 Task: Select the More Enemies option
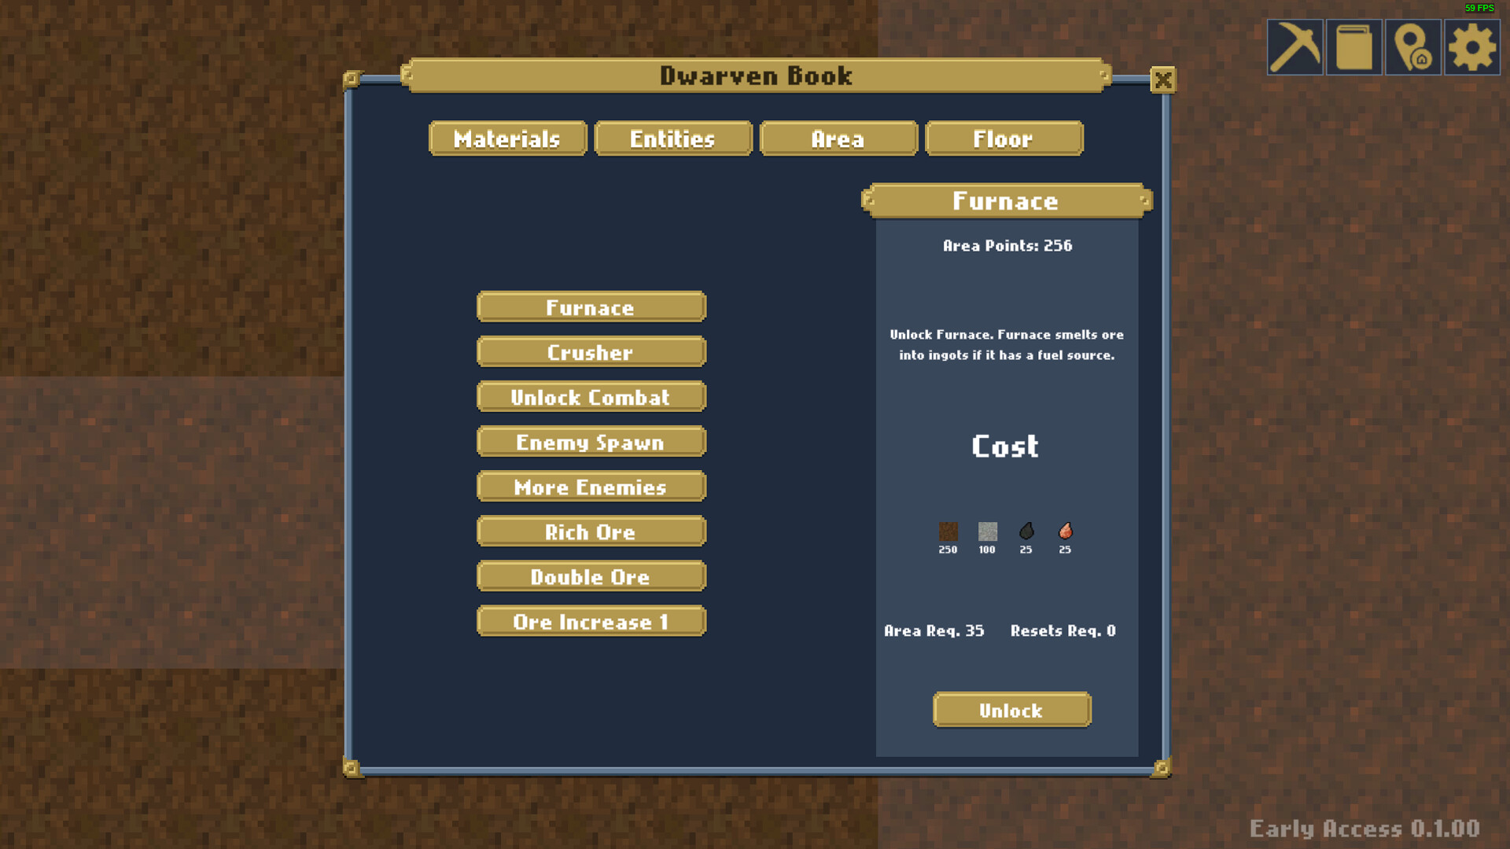click(589, 486)
